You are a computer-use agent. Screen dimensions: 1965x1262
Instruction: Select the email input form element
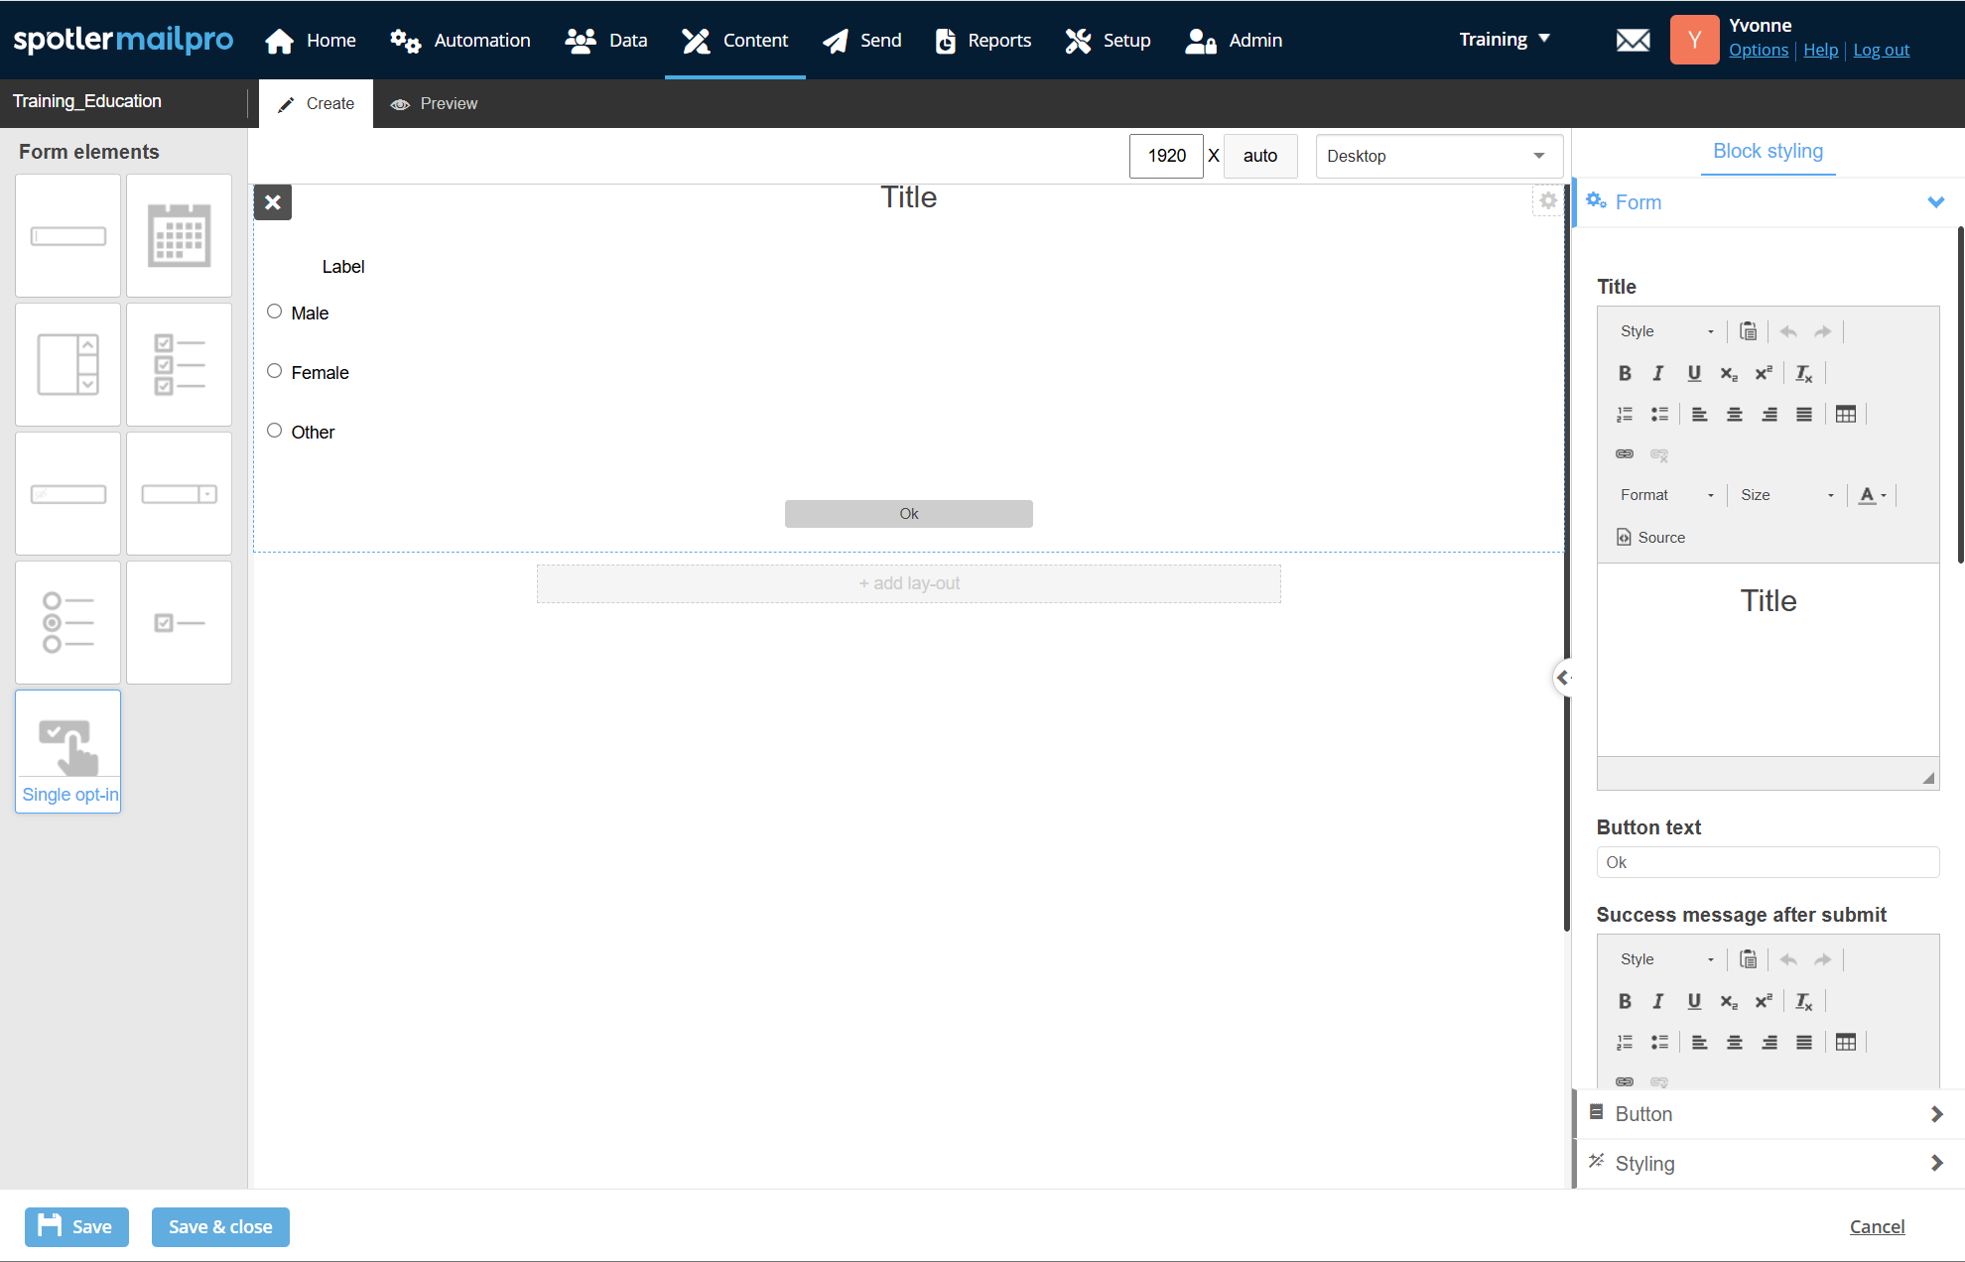pos(67,494)
